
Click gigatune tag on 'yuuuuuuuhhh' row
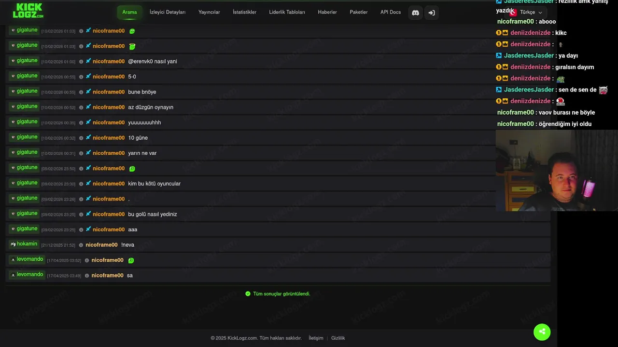[x=24, y=122]
